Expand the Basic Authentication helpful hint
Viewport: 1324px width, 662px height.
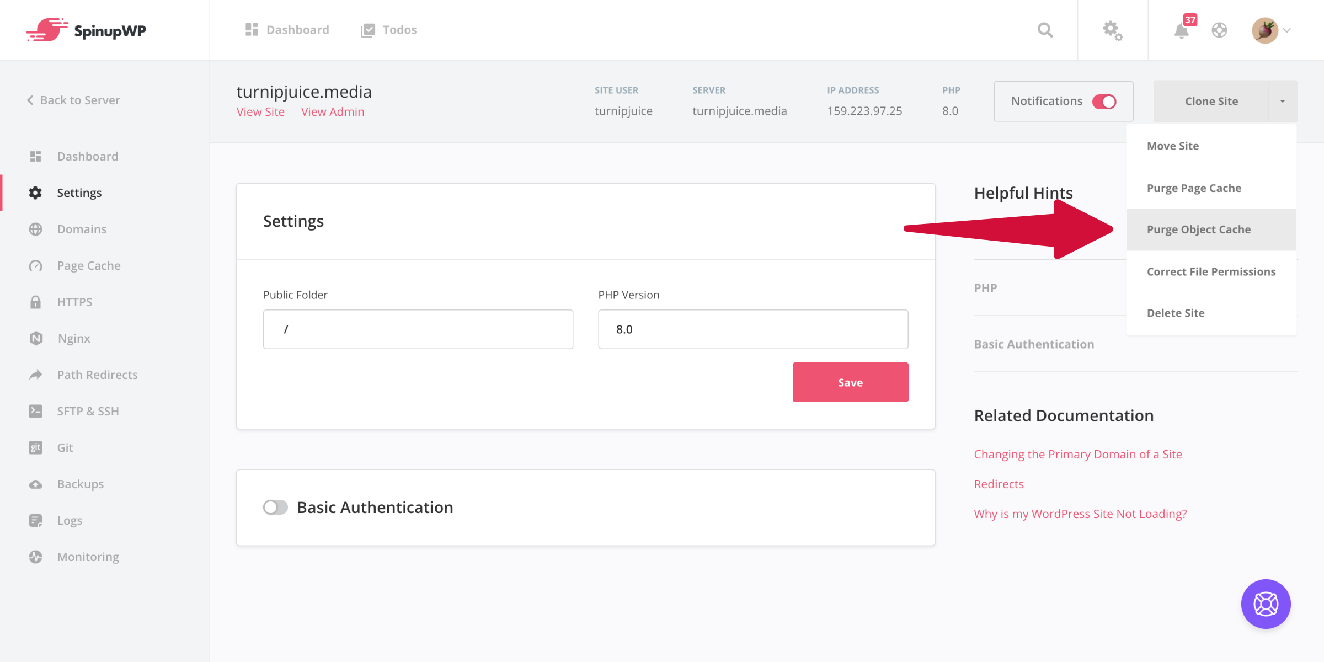(1034, 344)
